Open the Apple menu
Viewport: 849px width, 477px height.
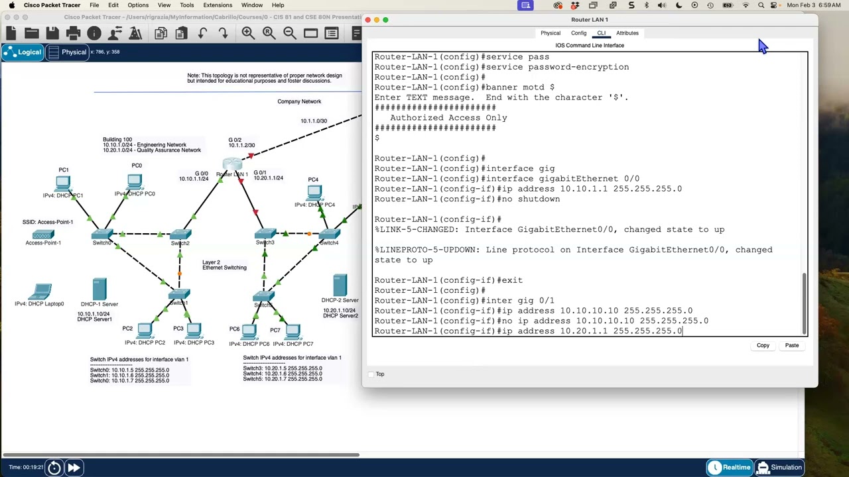[11, 5]
